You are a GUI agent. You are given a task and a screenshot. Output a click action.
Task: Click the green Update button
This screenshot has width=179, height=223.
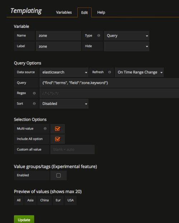tap(24, 219)
